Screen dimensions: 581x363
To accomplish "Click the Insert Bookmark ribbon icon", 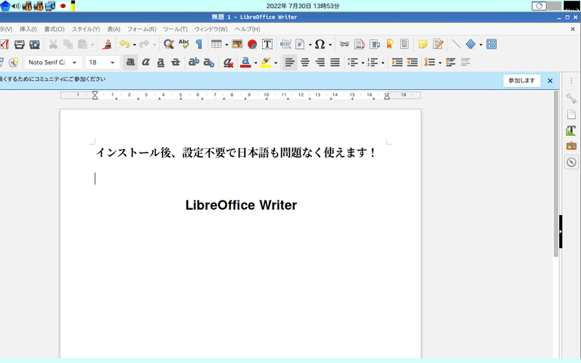I will tap(390, 44).
